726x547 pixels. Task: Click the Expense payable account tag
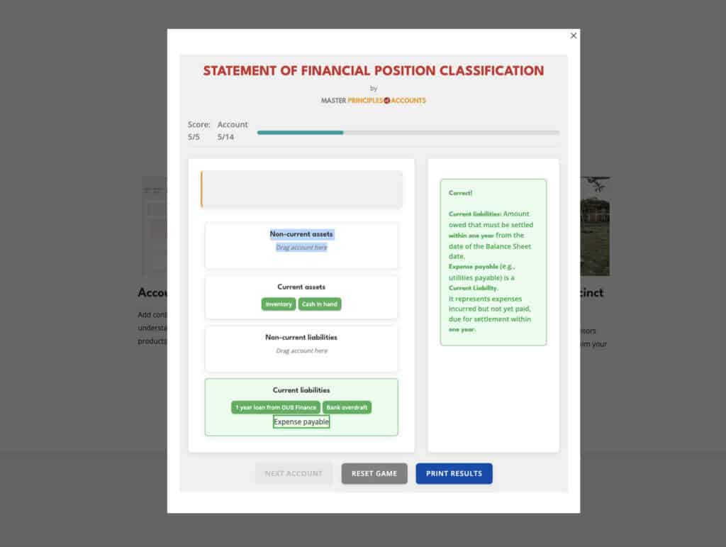pos(301,422)
